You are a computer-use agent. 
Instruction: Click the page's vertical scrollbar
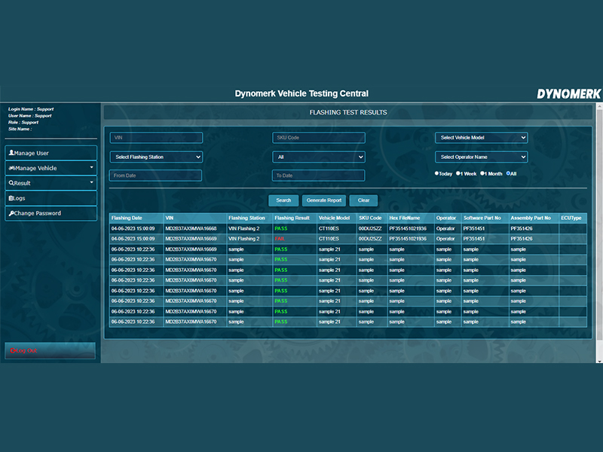click(x=599, y=226)
